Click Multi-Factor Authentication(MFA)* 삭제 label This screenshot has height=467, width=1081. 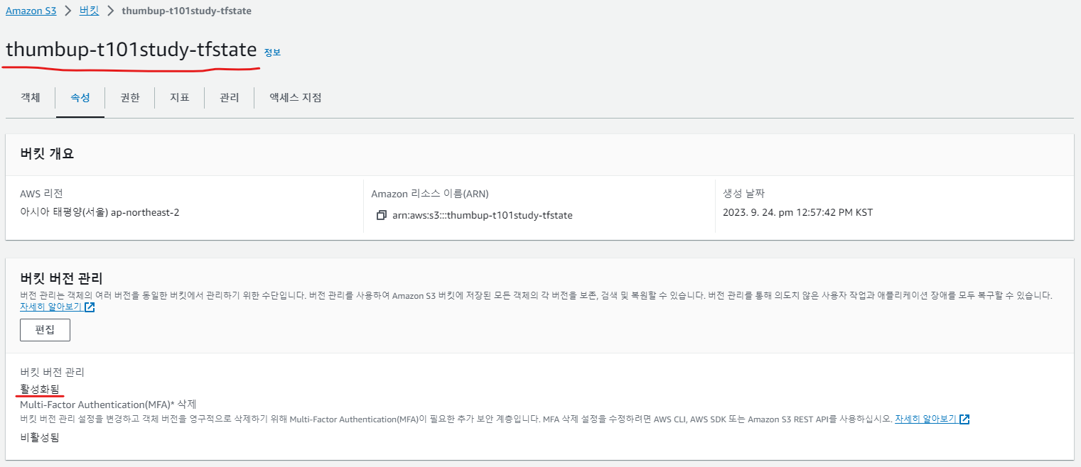tap(108, 404)
